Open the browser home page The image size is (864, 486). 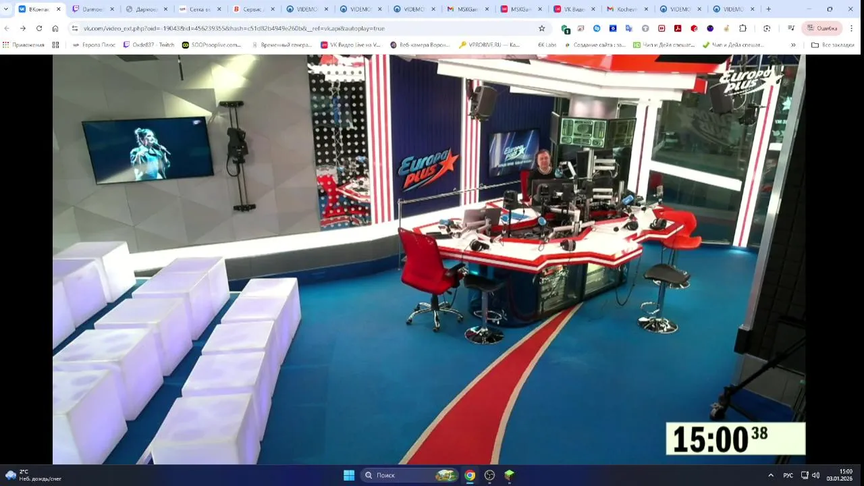55,28
